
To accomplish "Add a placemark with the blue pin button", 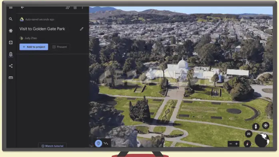I will 98,143.
